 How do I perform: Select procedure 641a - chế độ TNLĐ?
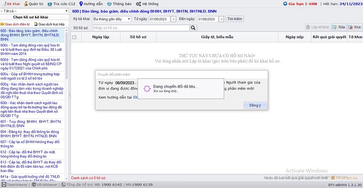tap(32, 177)
